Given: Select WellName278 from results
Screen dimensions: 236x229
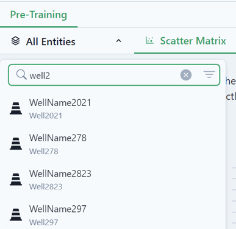Looking at the screenshot, I should click(x=113, y=144).
